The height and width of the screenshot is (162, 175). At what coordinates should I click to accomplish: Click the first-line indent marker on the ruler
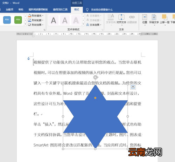coord(33,33)
